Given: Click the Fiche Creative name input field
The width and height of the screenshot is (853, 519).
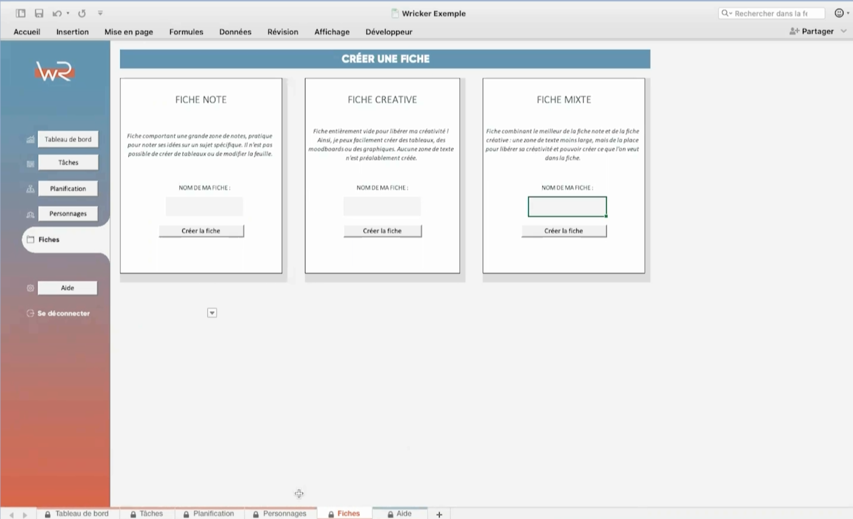Looking at the screenshot, I should point(382,207).
